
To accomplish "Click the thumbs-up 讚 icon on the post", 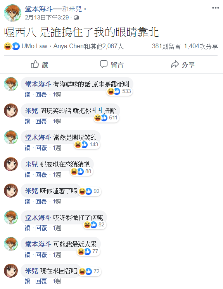I will pyautogui.click(x=35, y=64).
